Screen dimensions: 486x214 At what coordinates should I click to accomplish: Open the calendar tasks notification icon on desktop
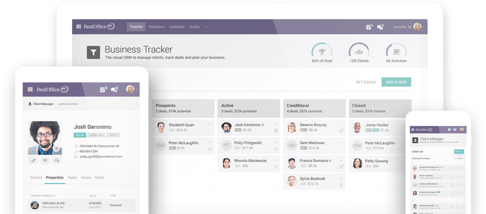(x=368, y=27)
